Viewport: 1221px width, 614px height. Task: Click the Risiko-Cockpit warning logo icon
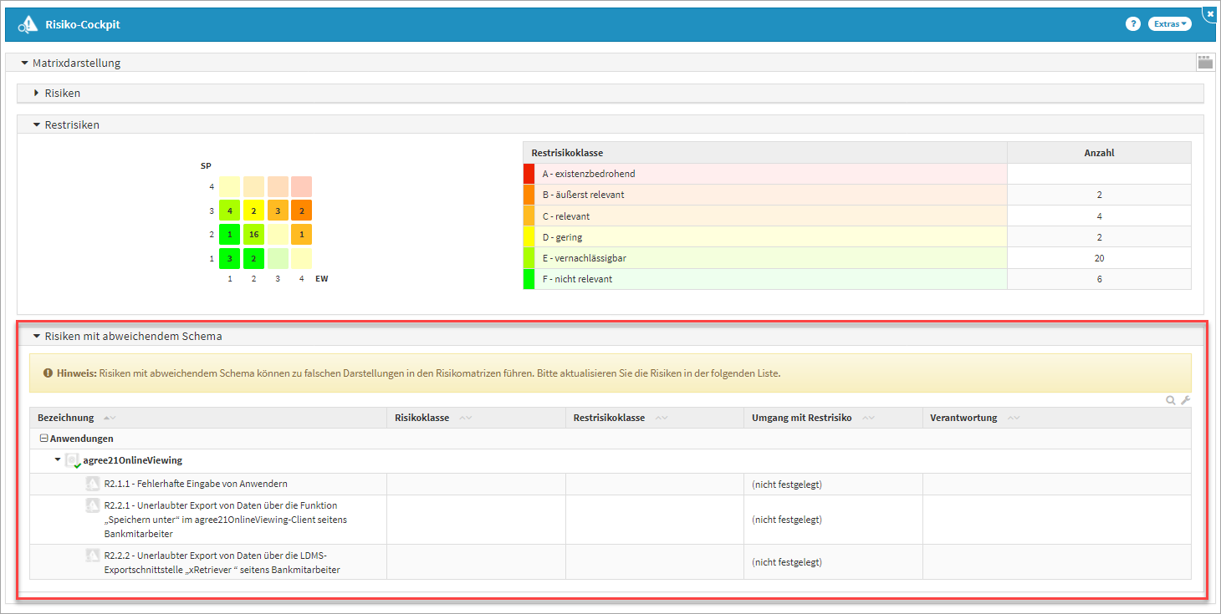[x=28, y=25]
